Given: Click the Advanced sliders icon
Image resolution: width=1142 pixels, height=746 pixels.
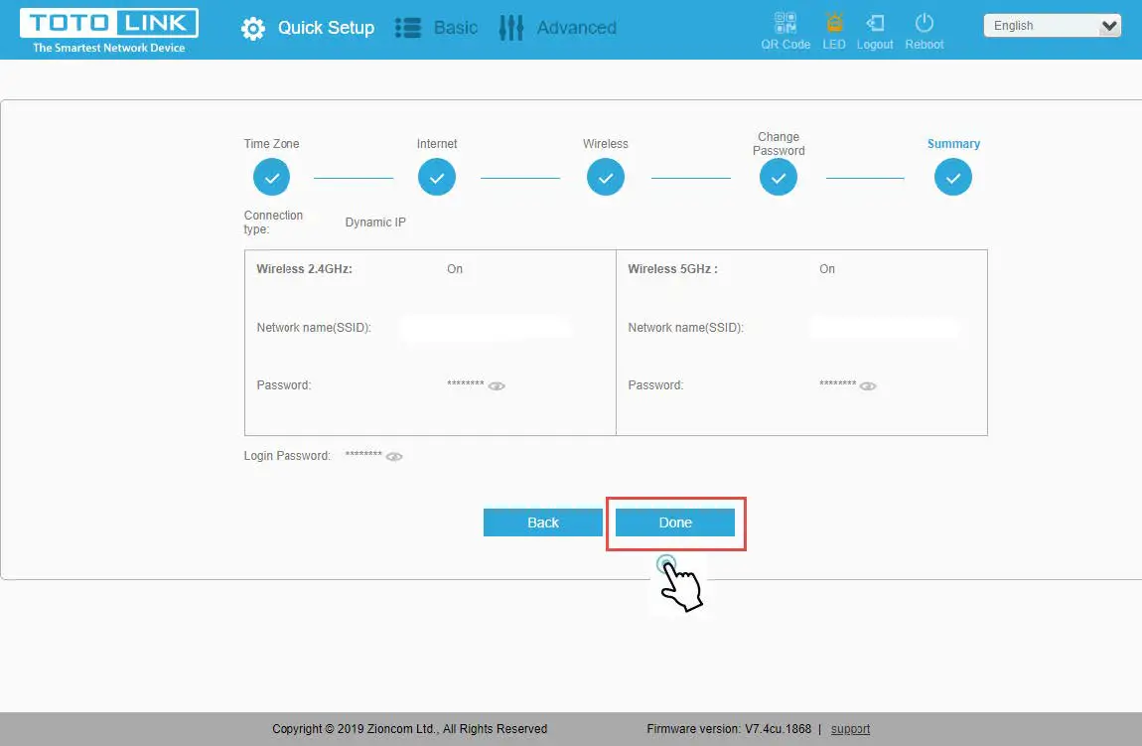Looking at the screenshot, I should click(511, 28).
